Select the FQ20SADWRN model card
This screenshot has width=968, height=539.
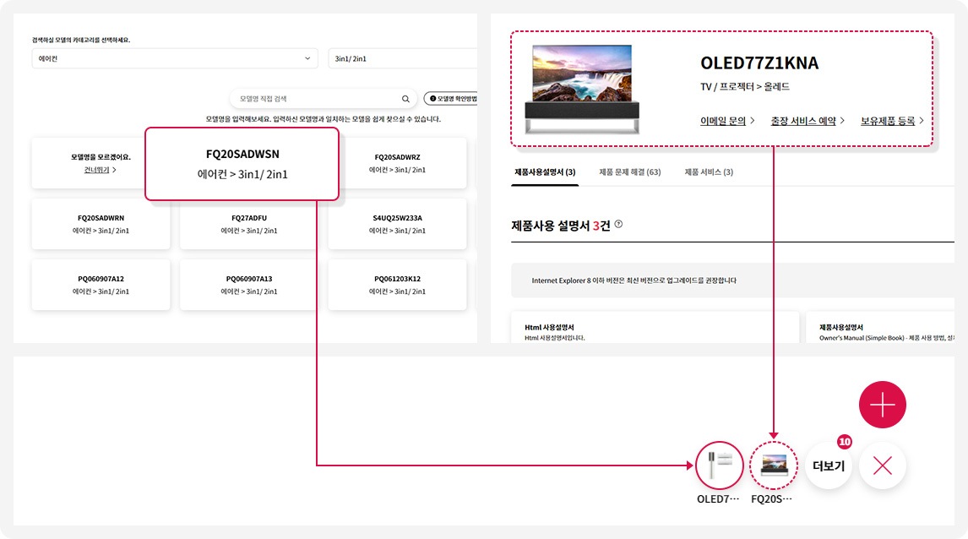101,224
